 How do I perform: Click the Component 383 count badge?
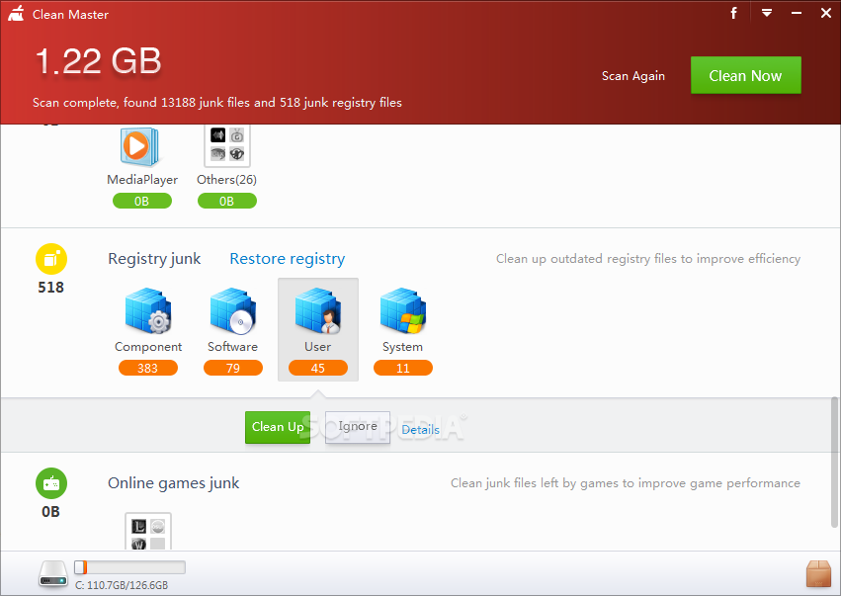tap(148, 368)
